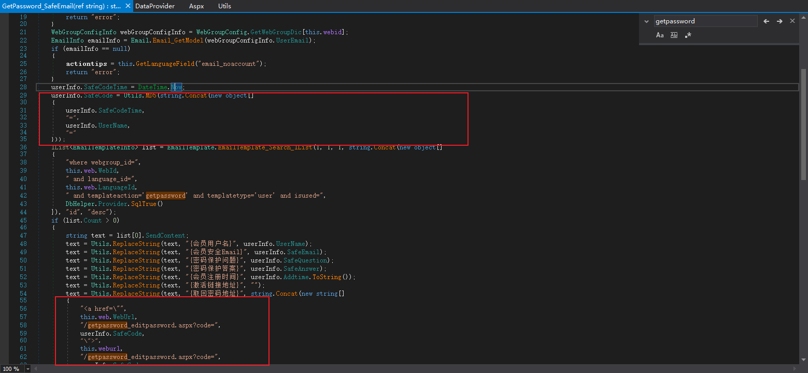808x373 pixels.
Task: Click highlighted getpassword on line 42
Action: (165, 196)
